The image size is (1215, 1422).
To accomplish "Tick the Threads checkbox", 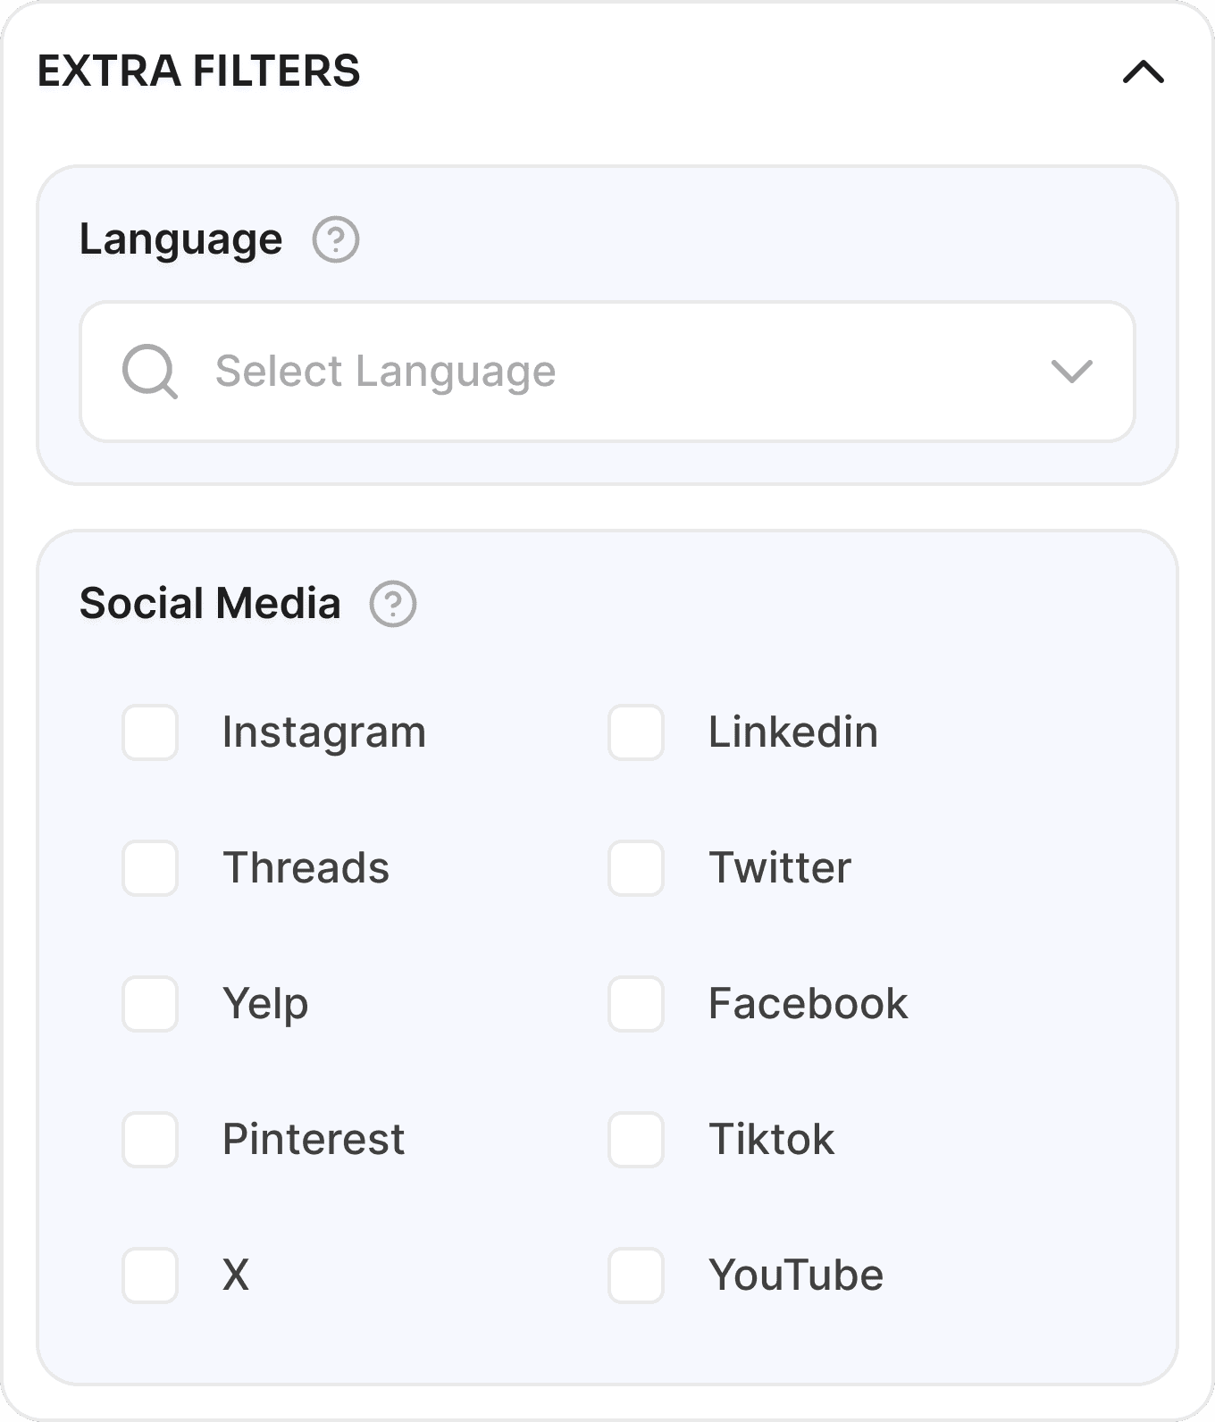I will (150, 868).
